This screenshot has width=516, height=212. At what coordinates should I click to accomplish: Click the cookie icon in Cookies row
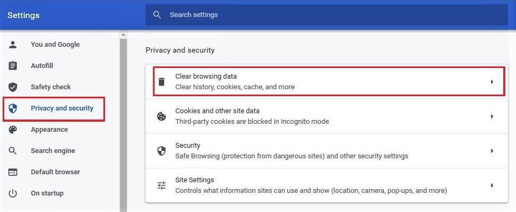click(161, 116)
